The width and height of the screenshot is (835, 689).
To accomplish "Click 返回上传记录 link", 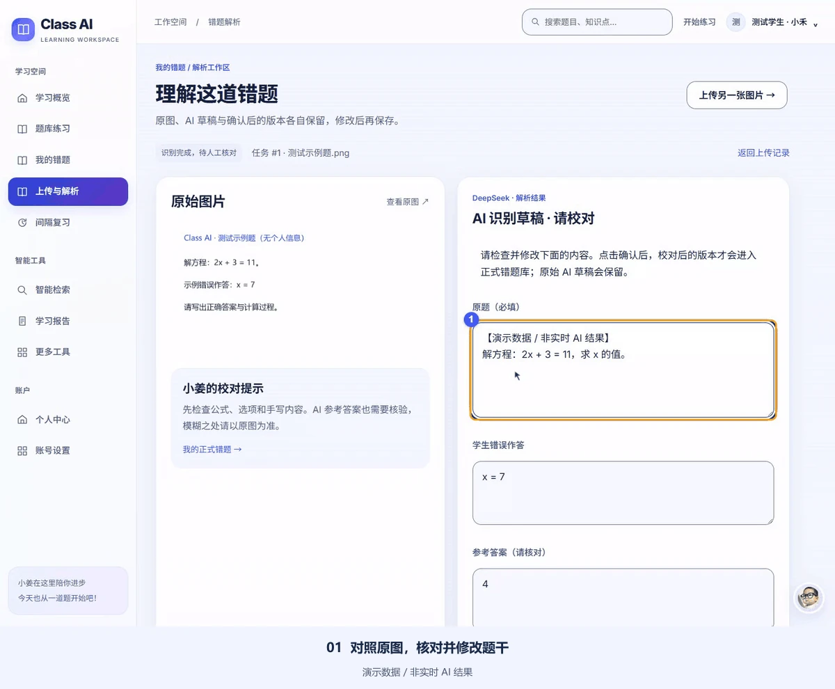I will tap(763, 153).
